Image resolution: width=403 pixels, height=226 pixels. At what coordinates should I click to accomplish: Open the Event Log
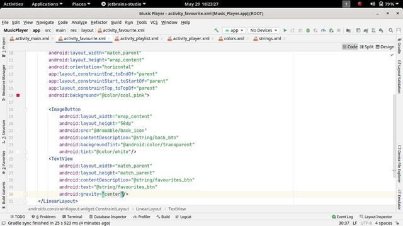[x=343, y=217]
